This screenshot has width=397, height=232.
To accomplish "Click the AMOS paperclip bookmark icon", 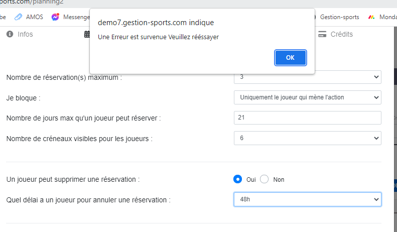I will pyautogui.click(x=18, y=17).
